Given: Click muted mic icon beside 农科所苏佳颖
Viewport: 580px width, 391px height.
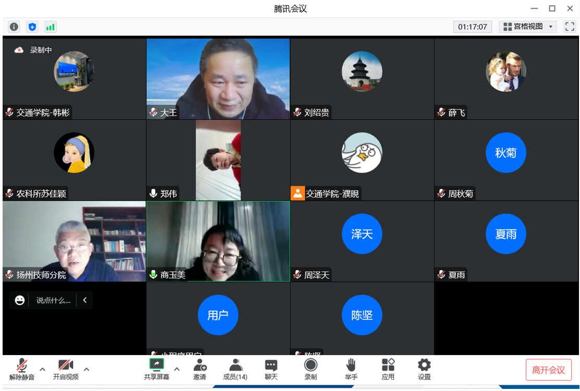Looking at the screenshot, I should coord(9,193).
